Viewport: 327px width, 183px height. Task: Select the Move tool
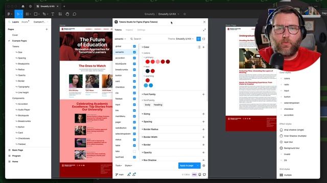pos(18,14)
